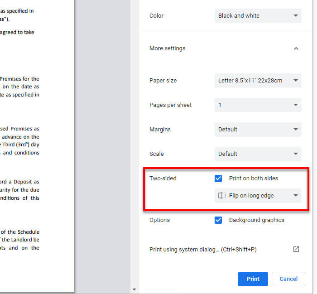Screen dimensions: 317x294
Task: Click the Color label
Action: click(156, 16)
